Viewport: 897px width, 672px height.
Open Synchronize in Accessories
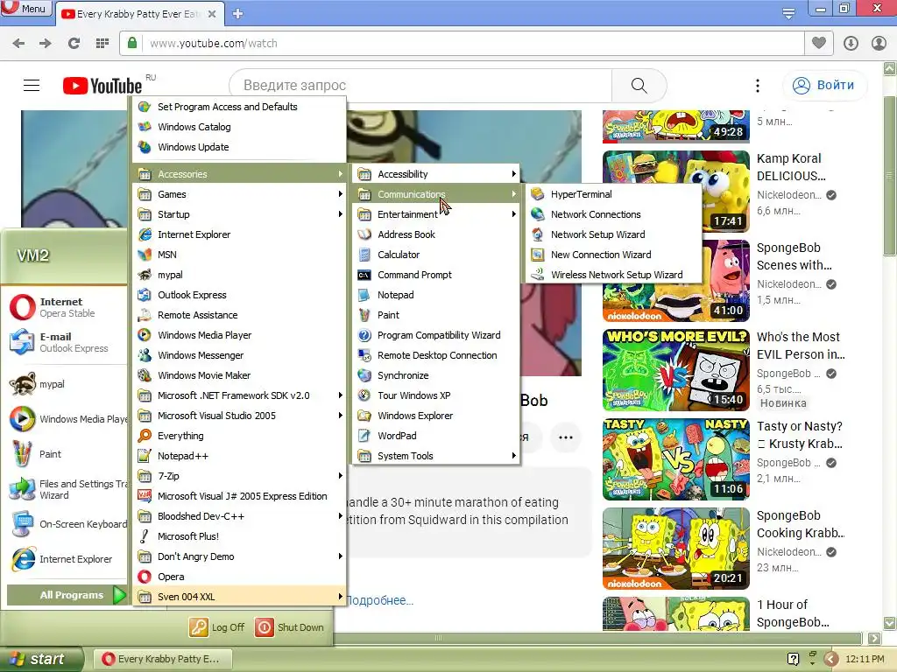tap(436, 375)
